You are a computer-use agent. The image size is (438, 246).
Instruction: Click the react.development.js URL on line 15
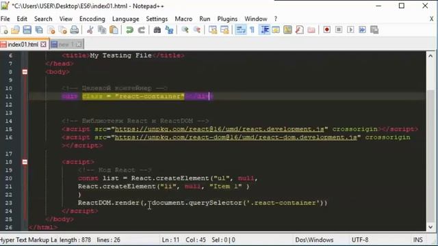[219, 129]
